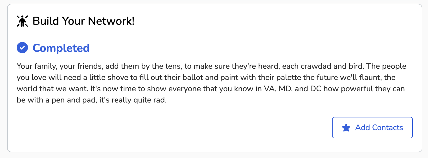Click the person network icon beside the heading
The image size is (428, 158).
[22, 21]
